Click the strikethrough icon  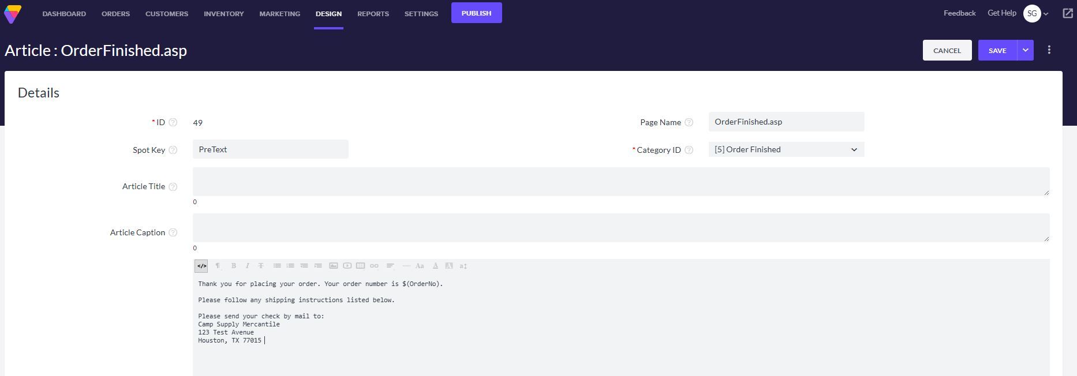261,266
